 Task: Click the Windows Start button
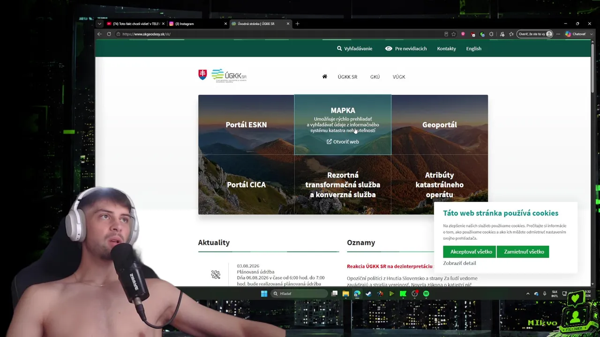point(264,293)
